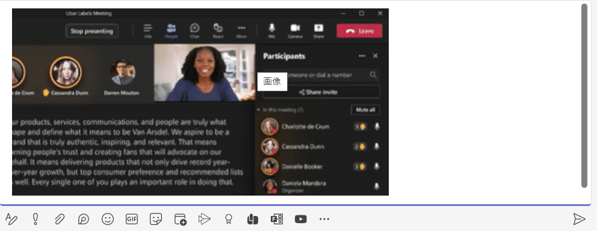Click the compose box vertical scrollbar
The image size is (597, 231).
[584, 95]
